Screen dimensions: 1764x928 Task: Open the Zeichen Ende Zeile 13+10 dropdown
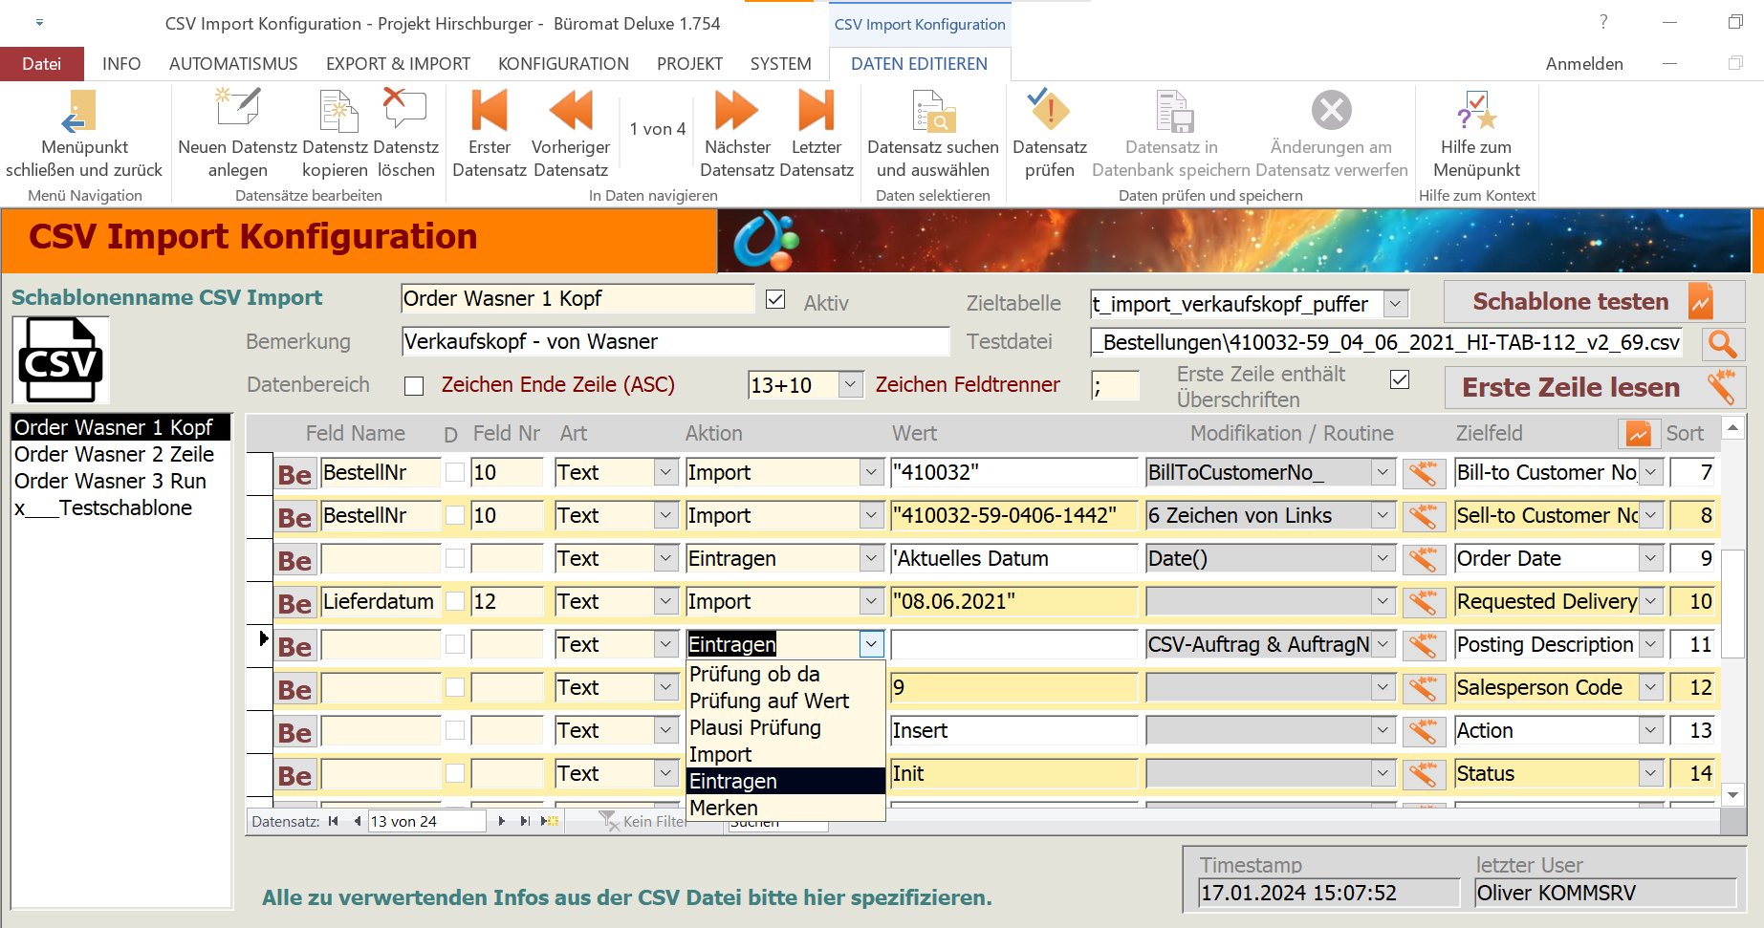click(850, 385)
